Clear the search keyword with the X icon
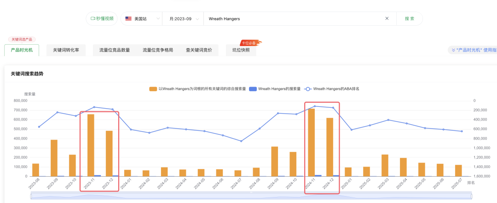The image size is (497, 203). click(387, 18)
